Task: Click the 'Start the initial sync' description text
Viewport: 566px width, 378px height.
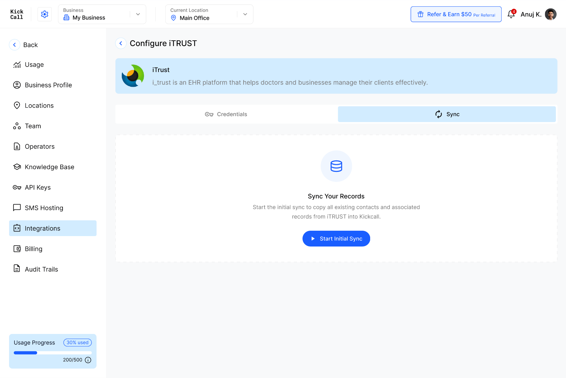Action: point(336,212)
